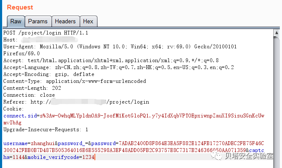The image size is (282, 168).
Task: Click the username value zhanghui
Action: (x=42, y=143)
